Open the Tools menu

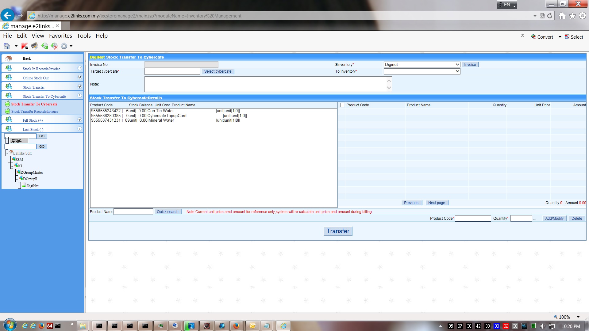point(84,36)
